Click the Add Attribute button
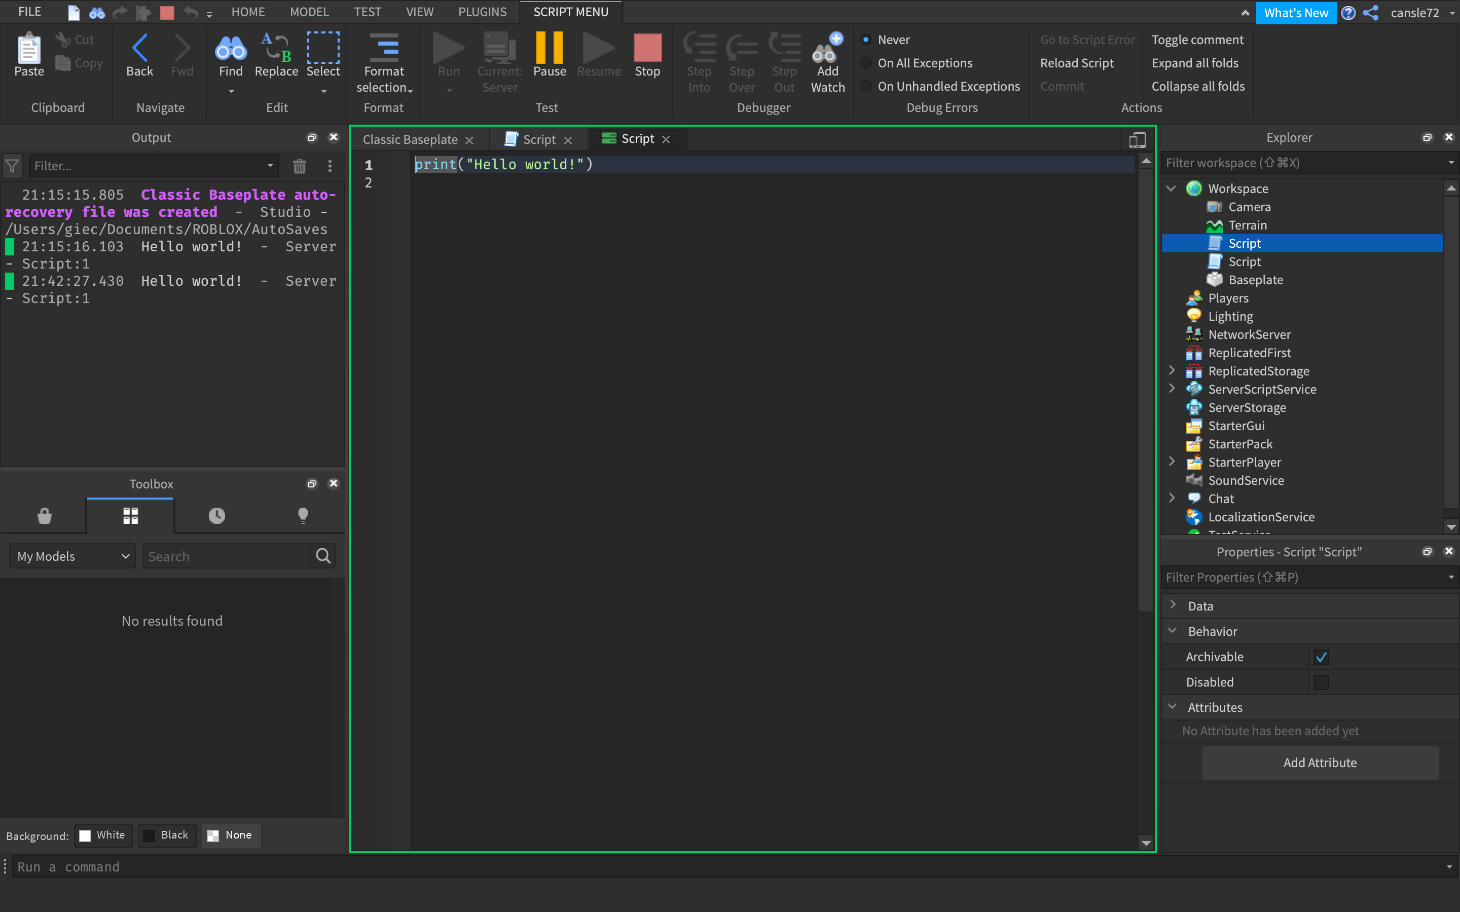 (x=1320, y=763)
